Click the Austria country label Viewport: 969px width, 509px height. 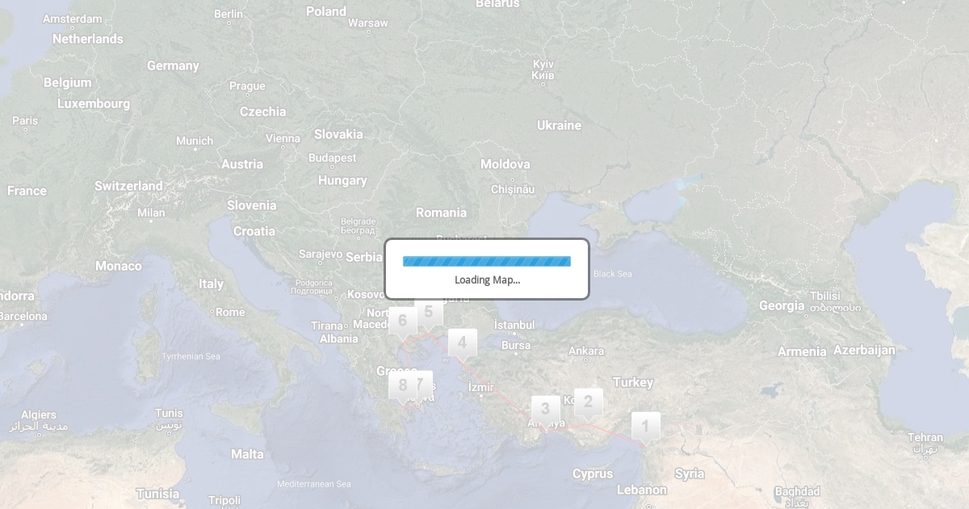point(242,164)
